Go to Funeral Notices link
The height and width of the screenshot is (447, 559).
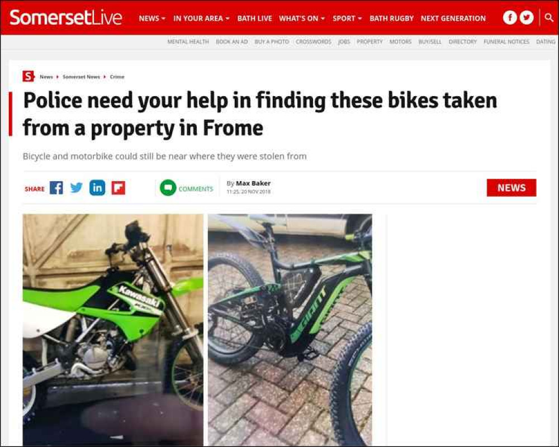pyautogui.click(x=506, y=42)
